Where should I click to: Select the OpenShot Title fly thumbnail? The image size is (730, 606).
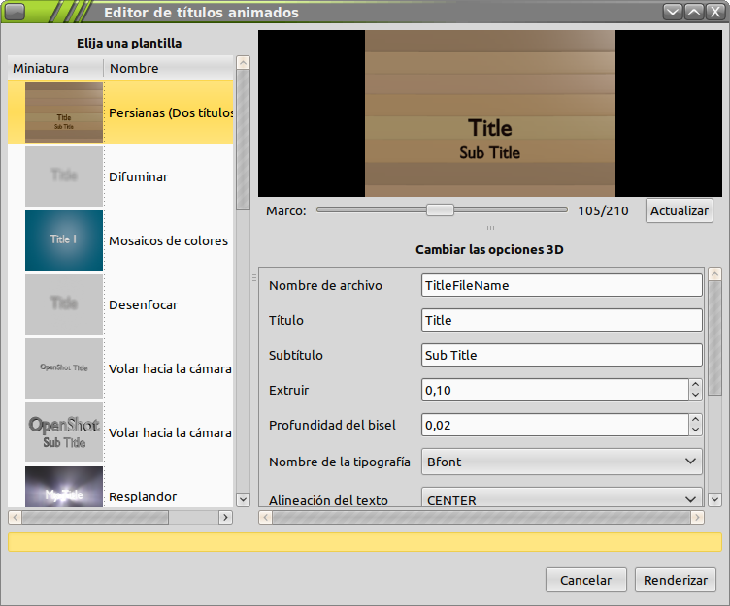point(64,368)
